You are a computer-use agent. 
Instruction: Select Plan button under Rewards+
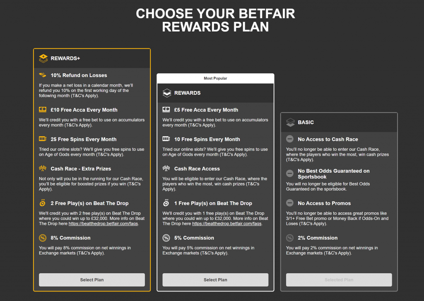point(92,279)
